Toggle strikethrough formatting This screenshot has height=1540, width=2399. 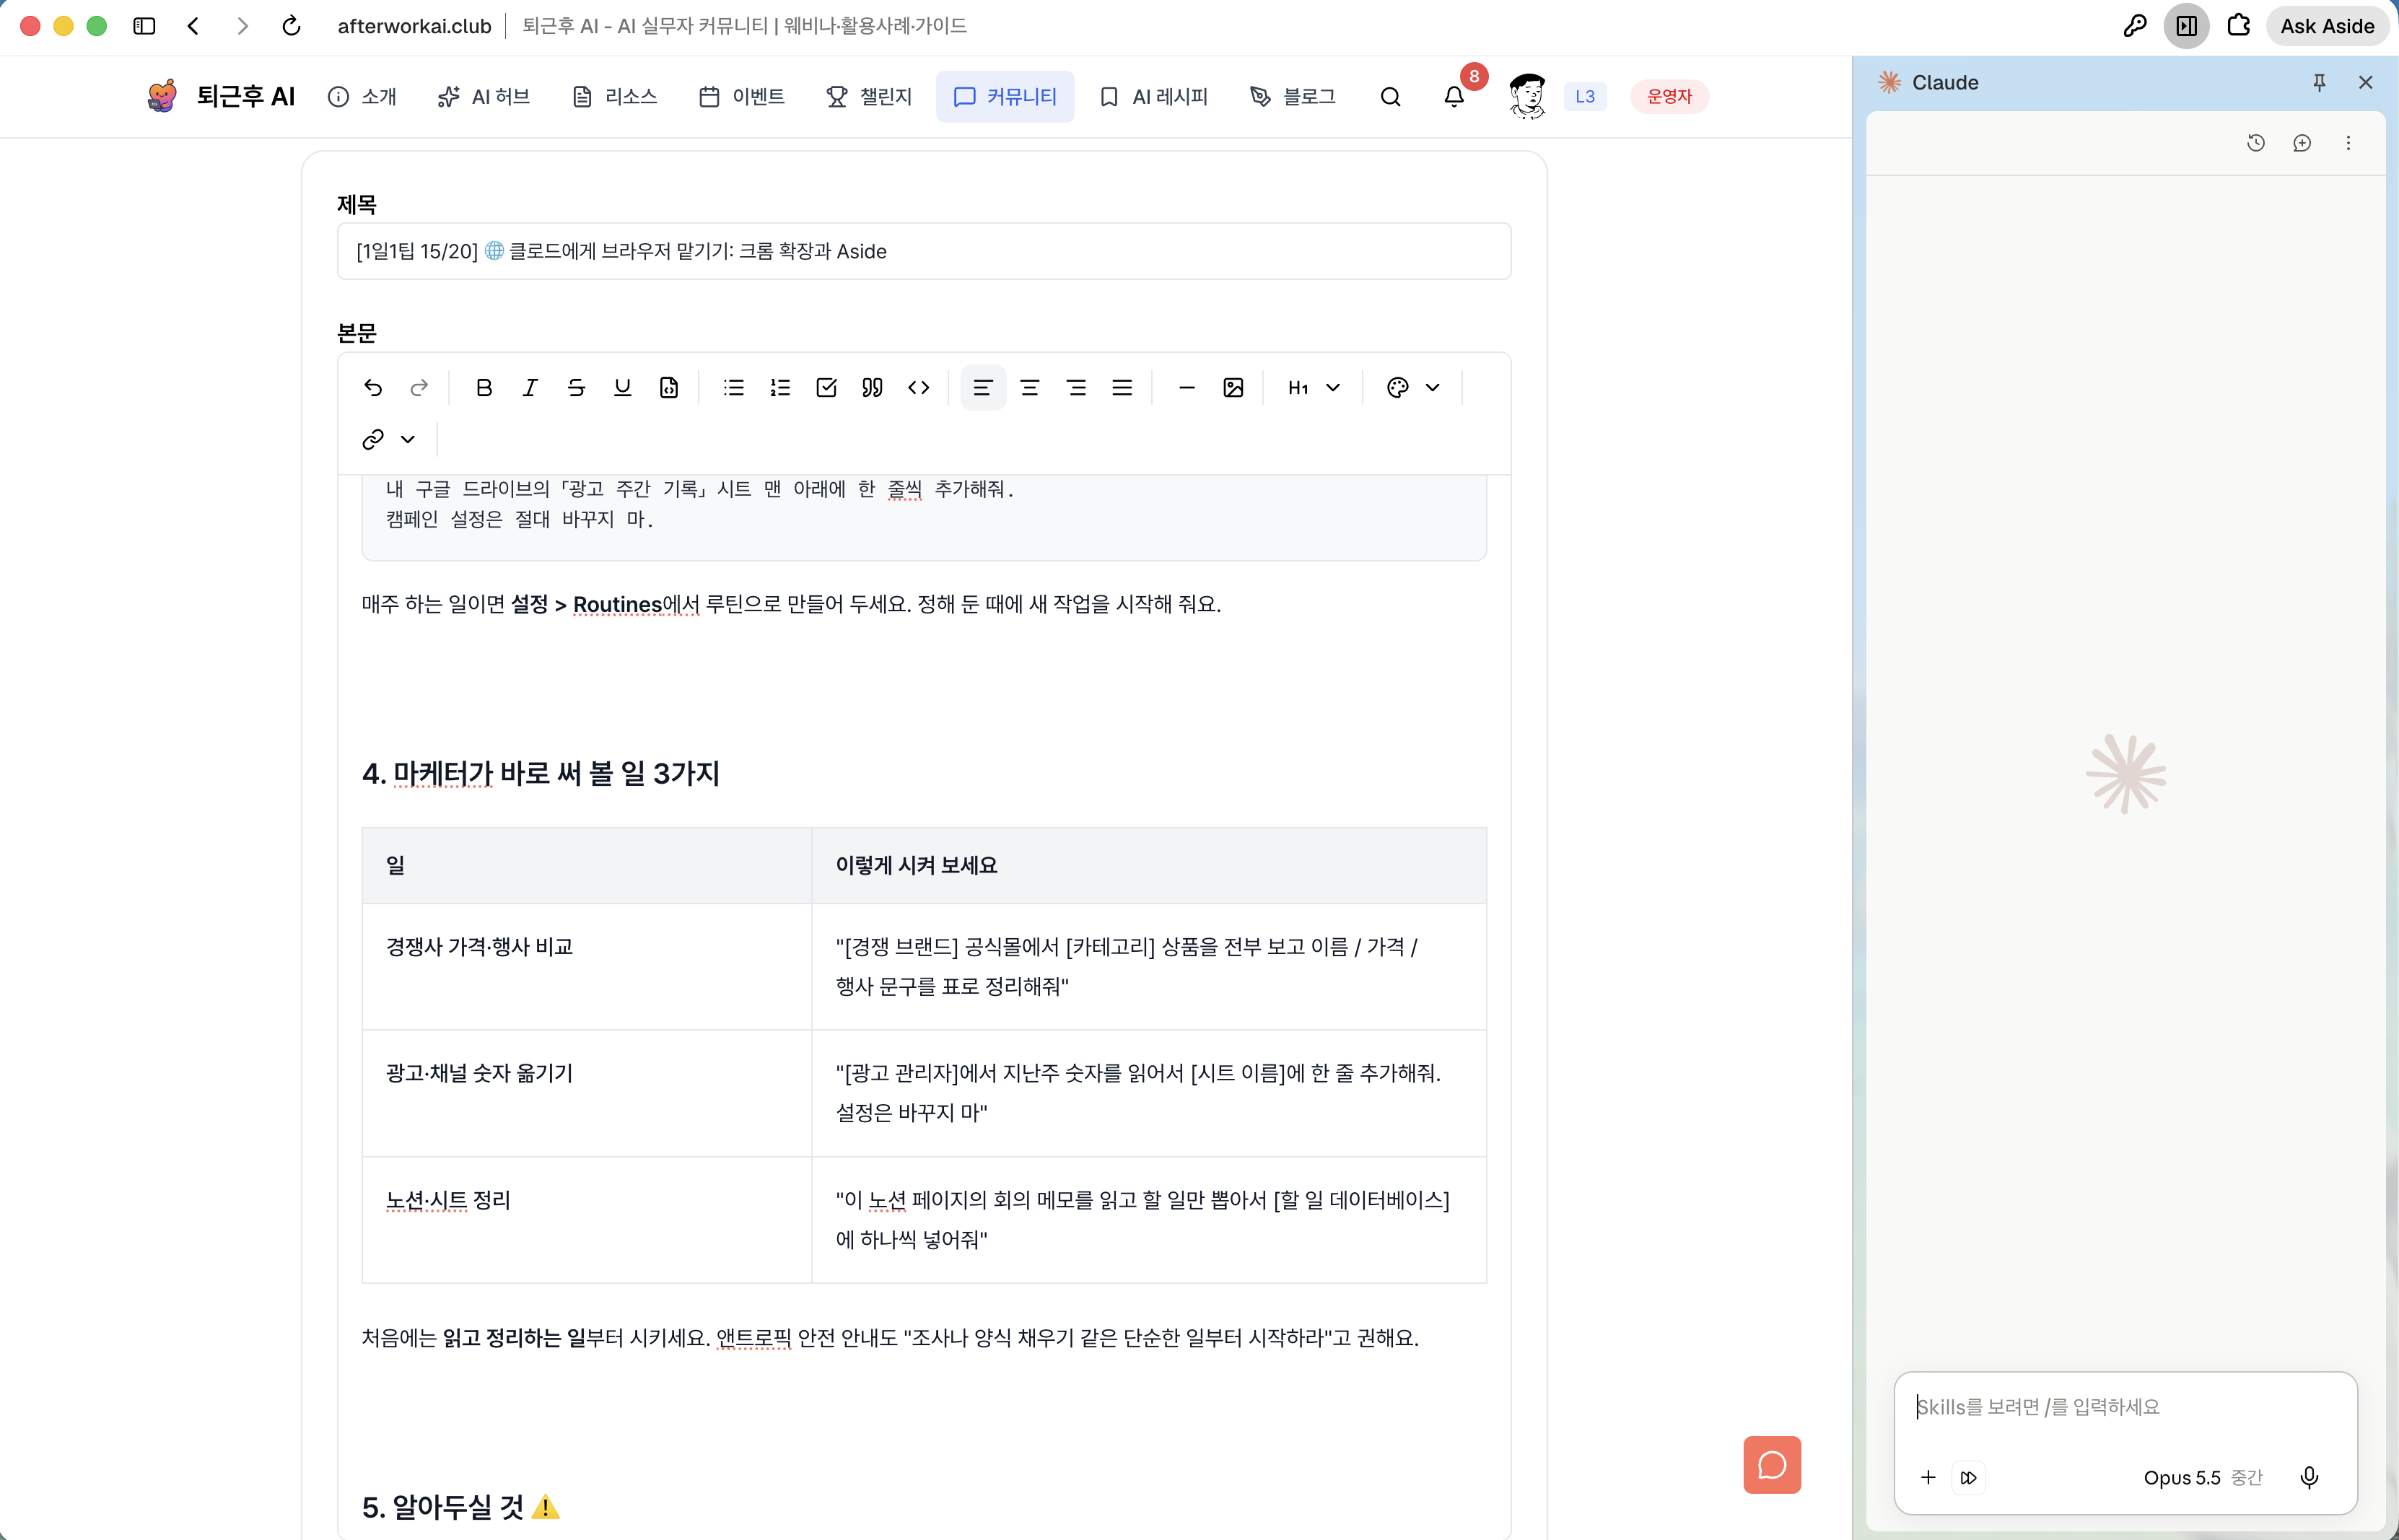[x=576, y=388]
